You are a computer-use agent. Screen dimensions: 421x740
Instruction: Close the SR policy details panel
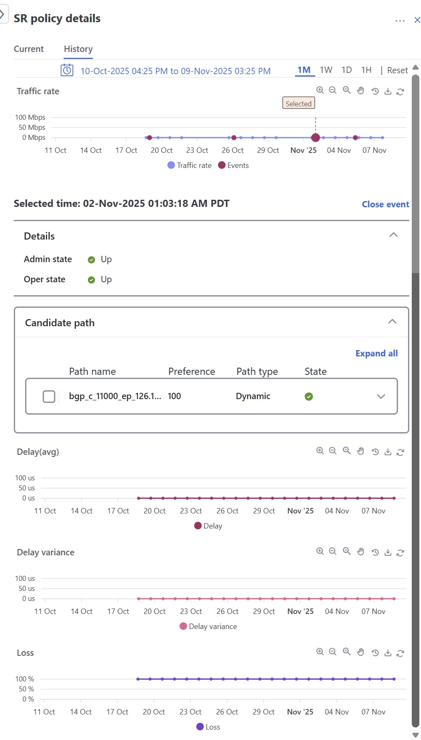(417, 20)
